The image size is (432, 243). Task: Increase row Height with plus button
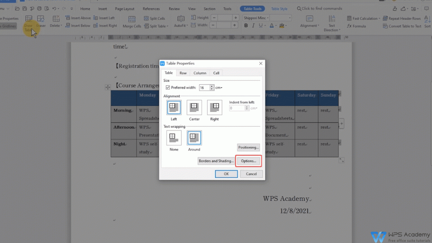pyautogui.click(x=235, y=18)
